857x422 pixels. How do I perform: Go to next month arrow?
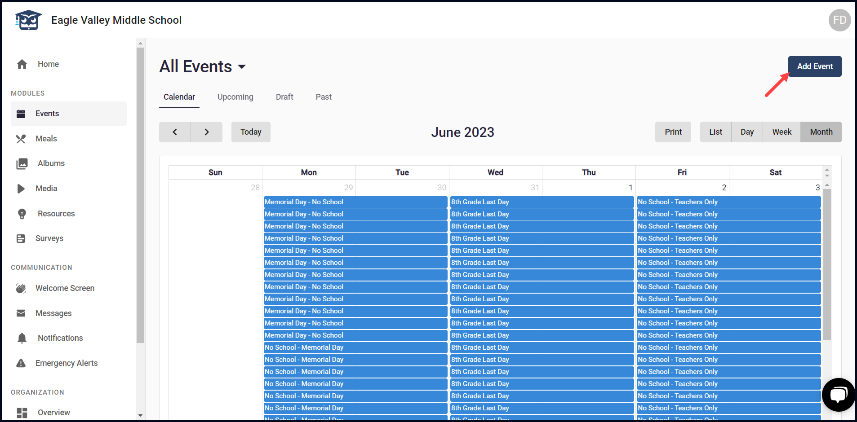pos(207,132)
